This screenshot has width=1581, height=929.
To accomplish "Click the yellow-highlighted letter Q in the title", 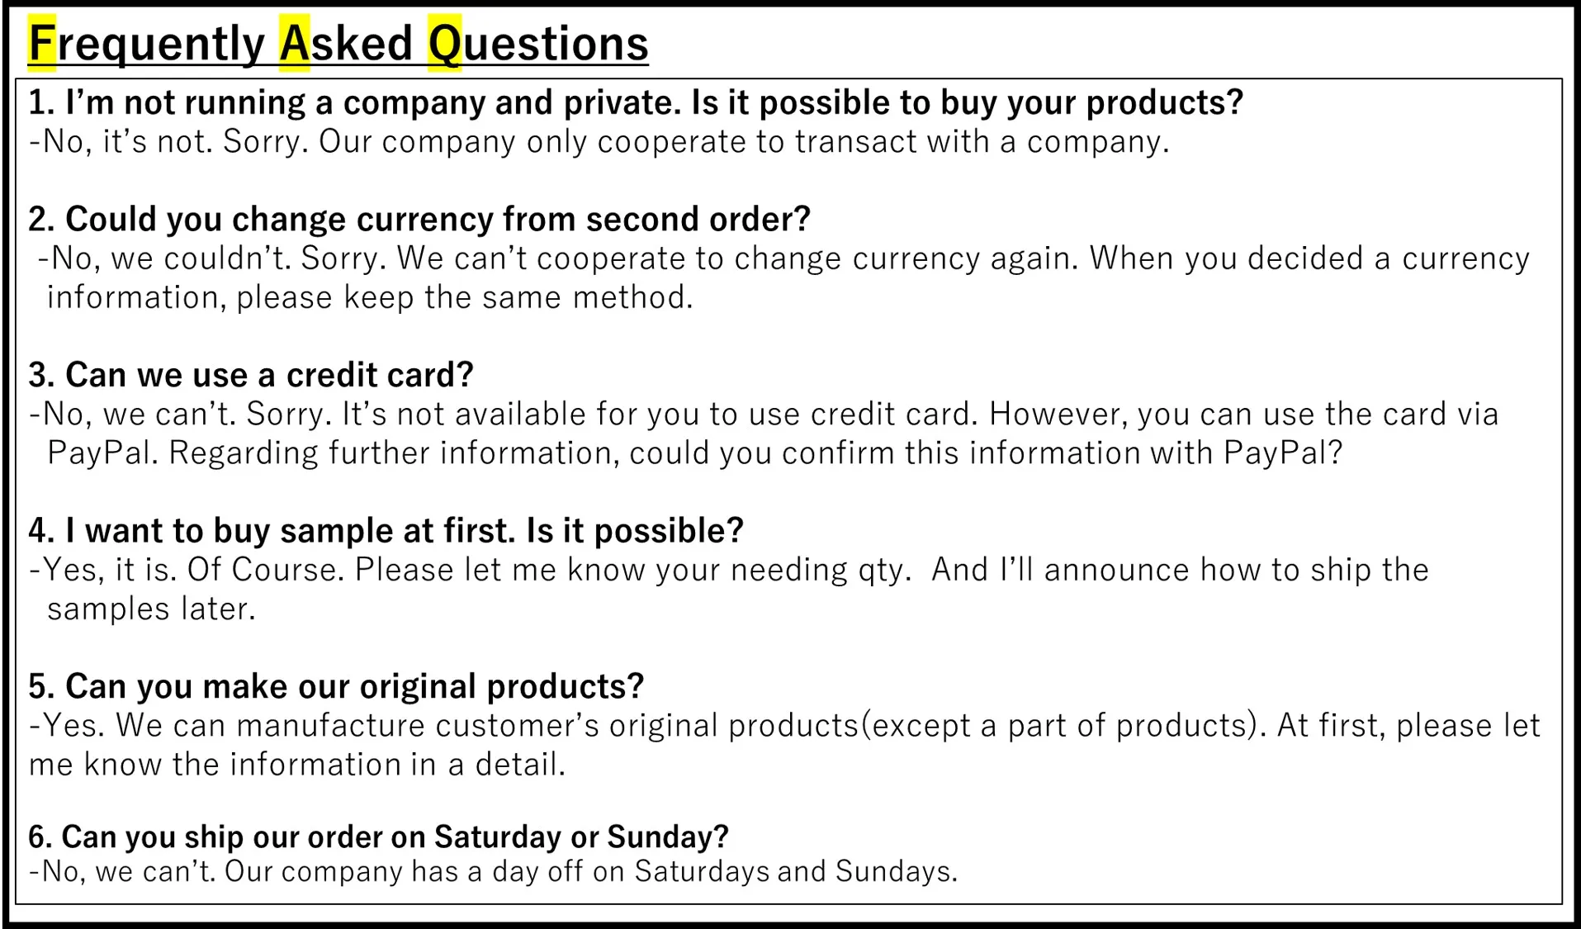I will [x=444, y=43].
